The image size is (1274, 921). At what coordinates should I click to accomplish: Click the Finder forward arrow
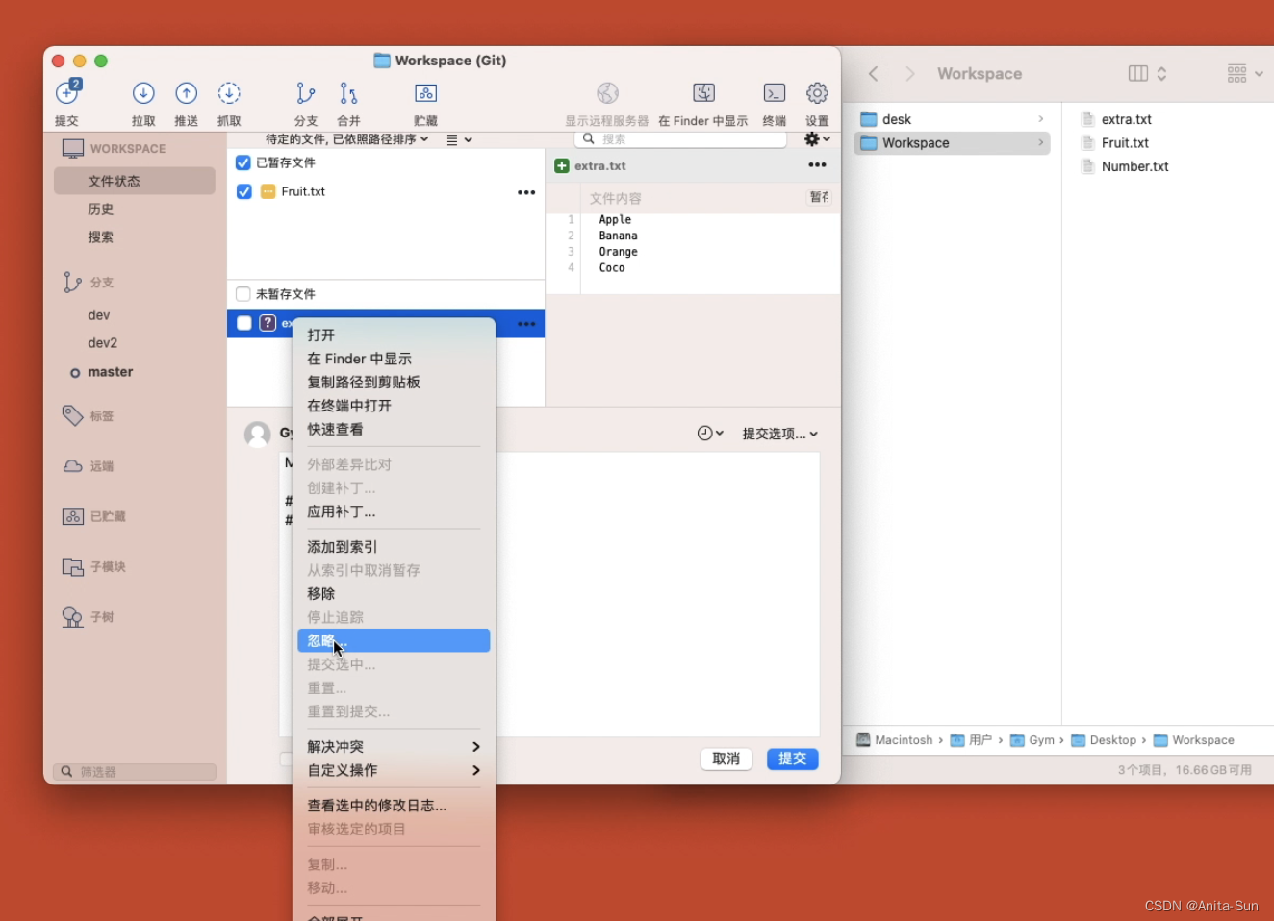(910, 74)
